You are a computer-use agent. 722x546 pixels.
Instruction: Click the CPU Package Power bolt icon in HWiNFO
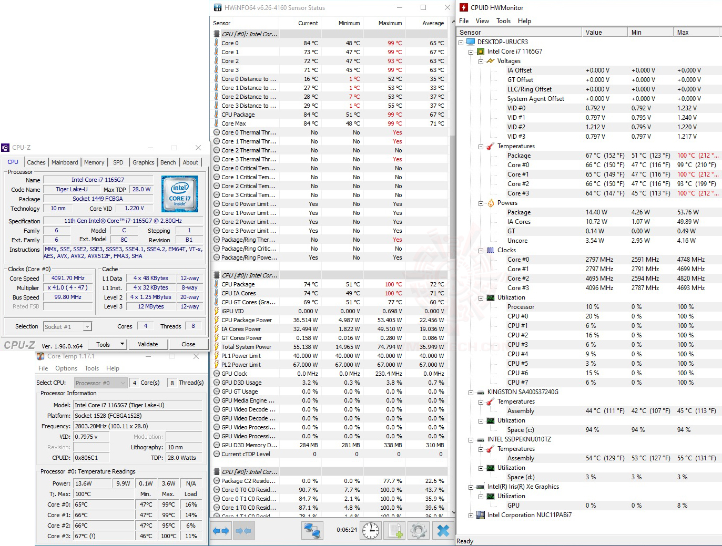click(x=217, y=320)
